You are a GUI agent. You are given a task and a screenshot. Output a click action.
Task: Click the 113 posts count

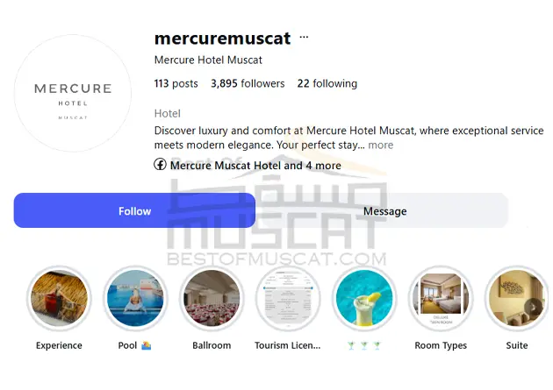(176, 83)
